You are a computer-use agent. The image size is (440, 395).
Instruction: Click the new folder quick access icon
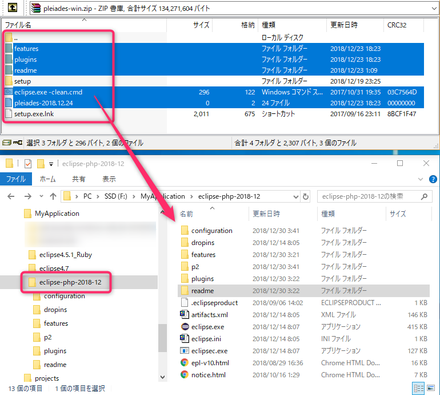[41, 164]
